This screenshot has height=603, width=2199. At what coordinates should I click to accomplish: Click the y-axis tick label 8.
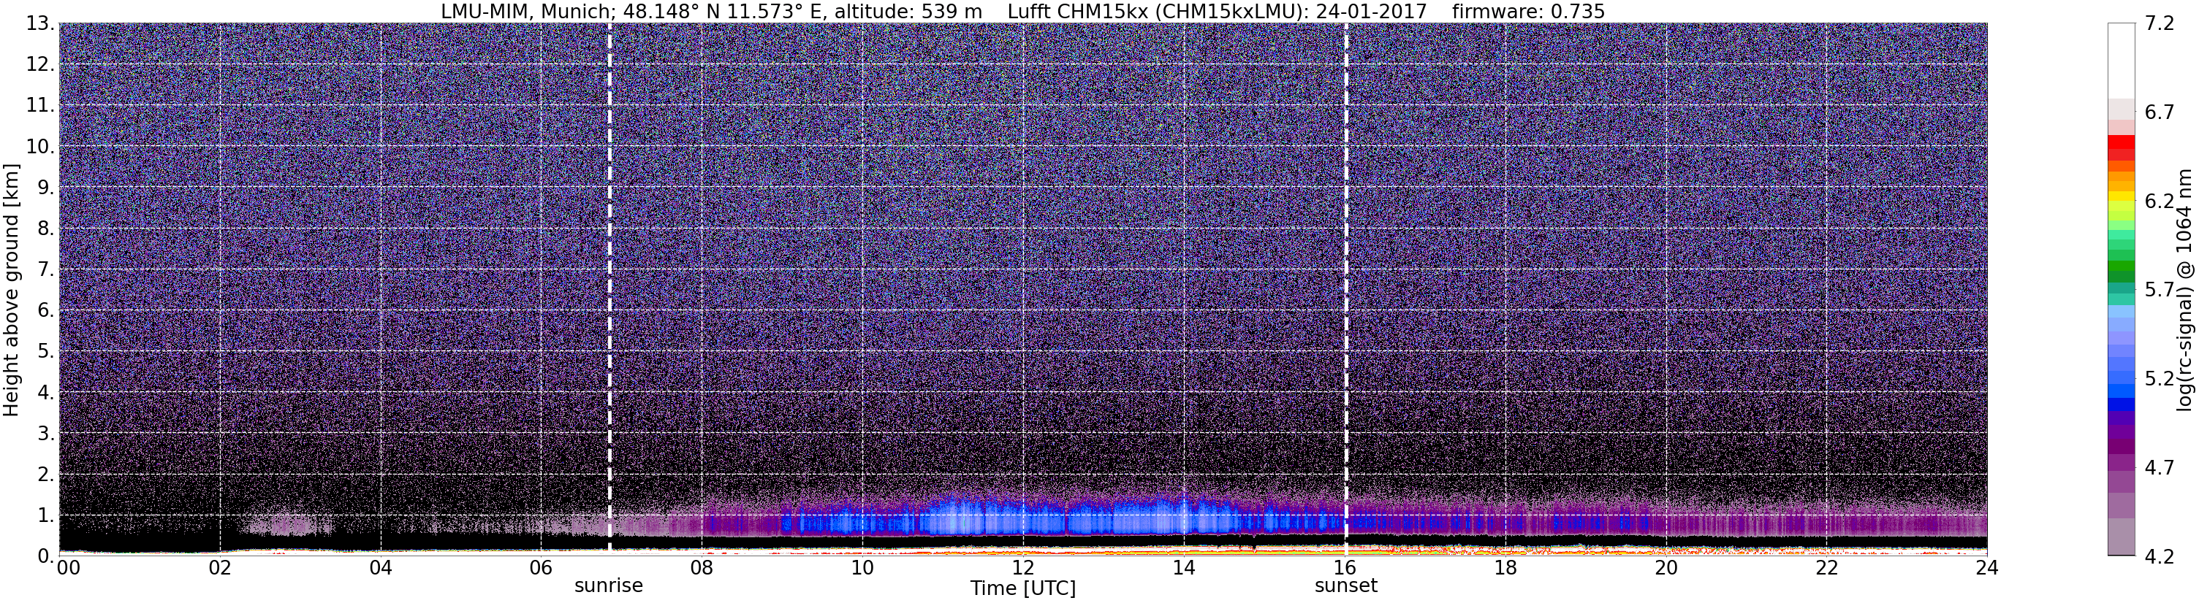pos(47,228)
